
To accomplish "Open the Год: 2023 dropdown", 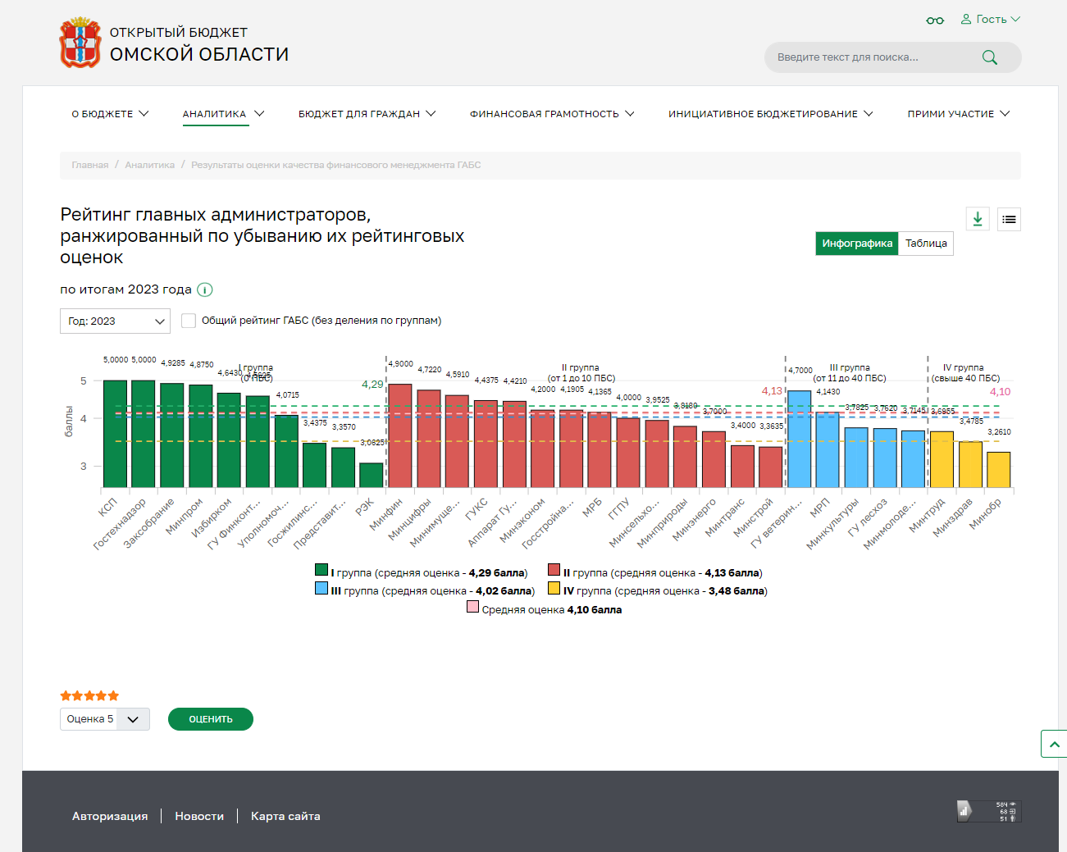I will [x=115, y=321].
